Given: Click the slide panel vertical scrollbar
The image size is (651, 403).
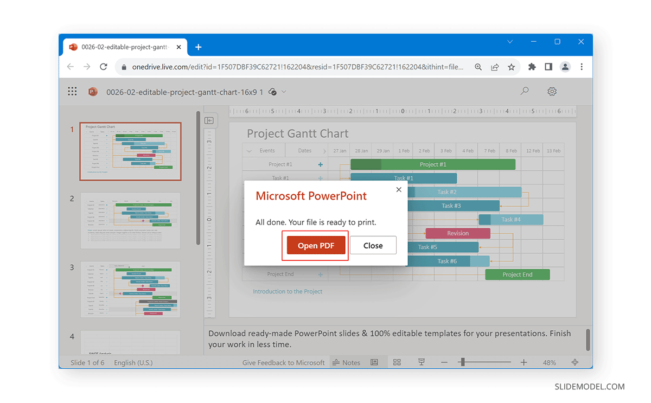Looking at the screenshot, I should [198, 178].
